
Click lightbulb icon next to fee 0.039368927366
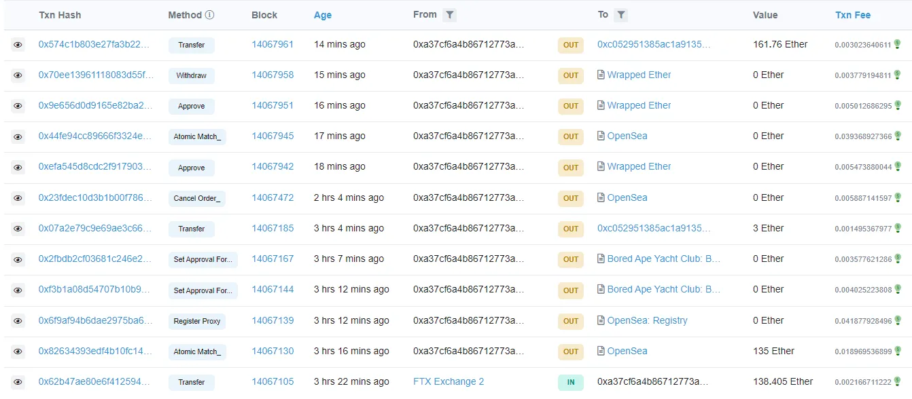897,136
